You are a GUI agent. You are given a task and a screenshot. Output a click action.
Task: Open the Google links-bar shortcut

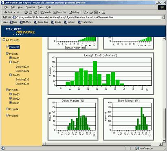56,22
